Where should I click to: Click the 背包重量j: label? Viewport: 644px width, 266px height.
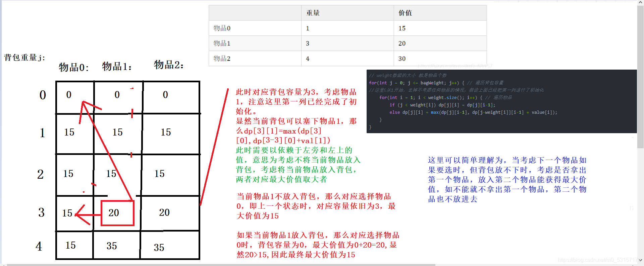(24, 58)
